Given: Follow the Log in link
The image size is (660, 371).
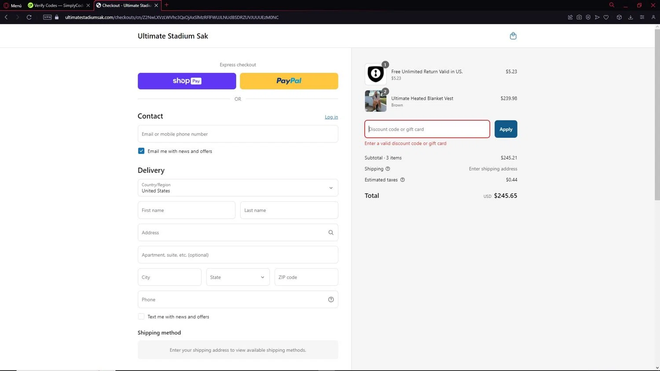Looking at the screenshot, I should click(x=331, y=117).
